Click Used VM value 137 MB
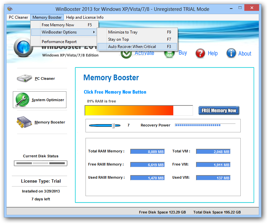Viewport: 268px width, 224px height. click(213, 178)
